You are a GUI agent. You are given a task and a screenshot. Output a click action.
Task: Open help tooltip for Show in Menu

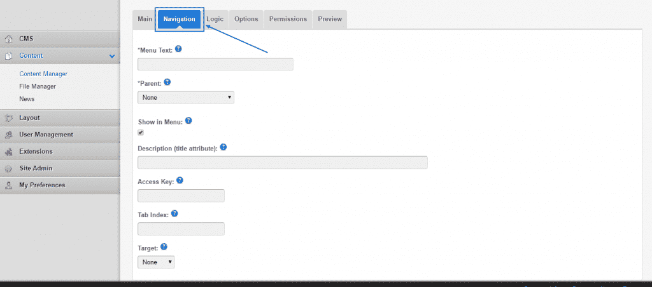click(x=188, y=120)
